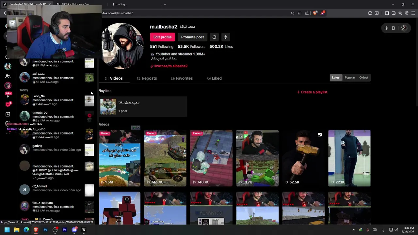Viewport: 418px width, 235px height.
Task: Click the taskbar clock showing 3:42 PM
Action: click(x=408, y=230)
